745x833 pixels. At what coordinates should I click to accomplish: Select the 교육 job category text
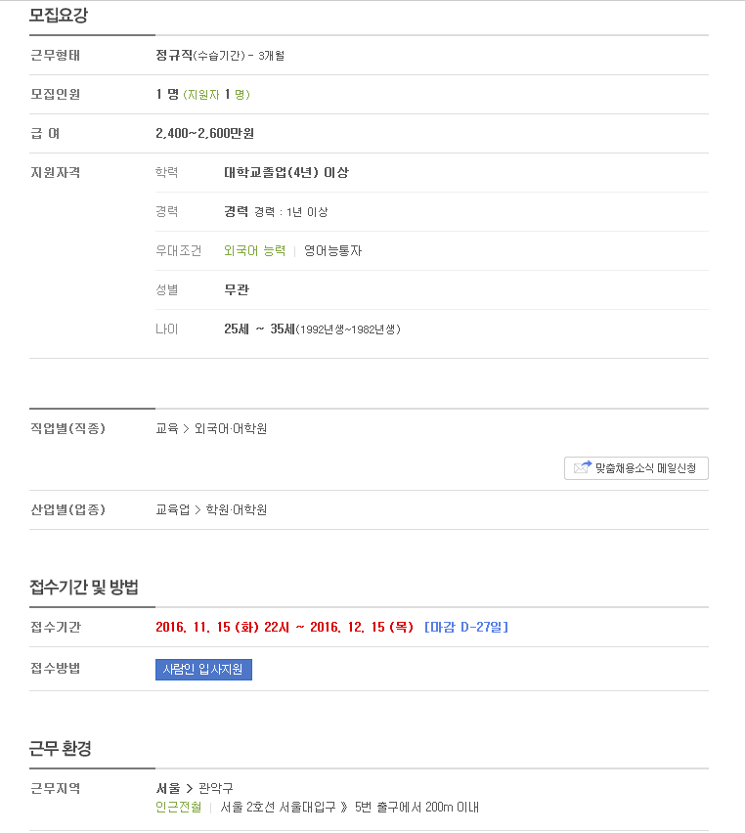click(x=167, y=428)
